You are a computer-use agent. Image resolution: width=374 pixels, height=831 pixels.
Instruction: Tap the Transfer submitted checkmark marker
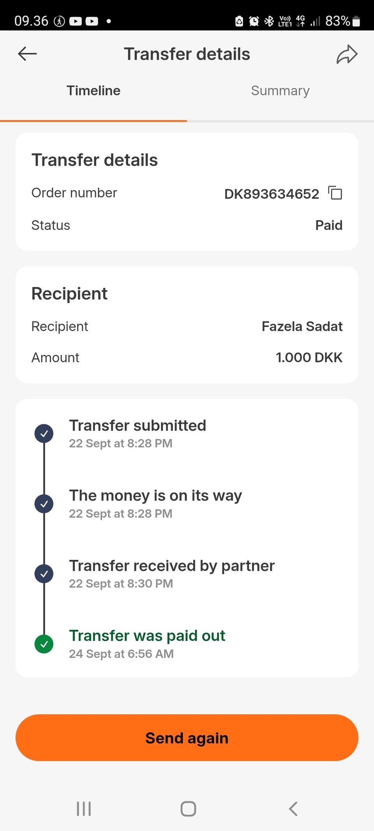tap(44, 433)
